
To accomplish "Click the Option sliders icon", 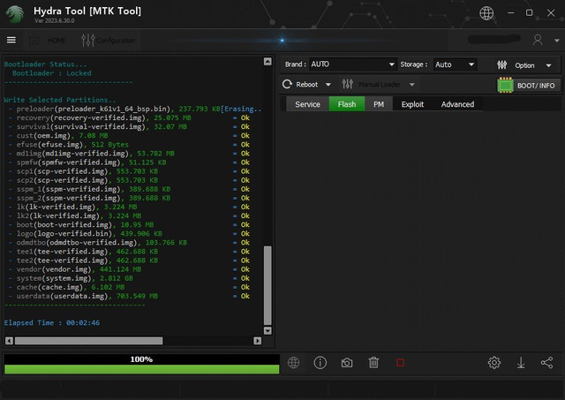I will pyautogui.click(x=502, y=65).
